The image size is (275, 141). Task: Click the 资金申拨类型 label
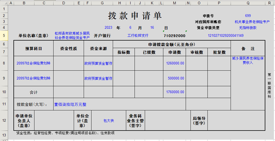click(208, 28)
